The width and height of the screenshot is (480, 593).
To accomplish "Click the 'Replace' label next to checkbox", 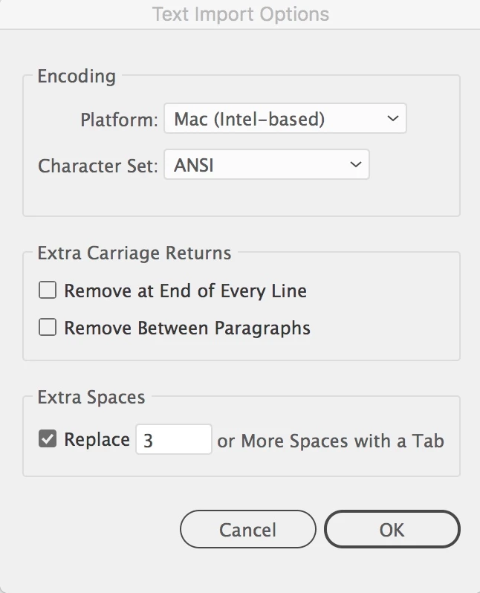I will (97, 439).
